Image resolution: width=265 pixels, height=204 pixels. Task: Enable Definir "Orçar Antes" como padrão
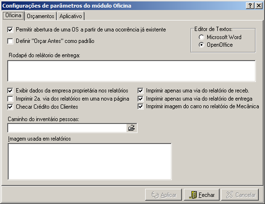point(10,41)
